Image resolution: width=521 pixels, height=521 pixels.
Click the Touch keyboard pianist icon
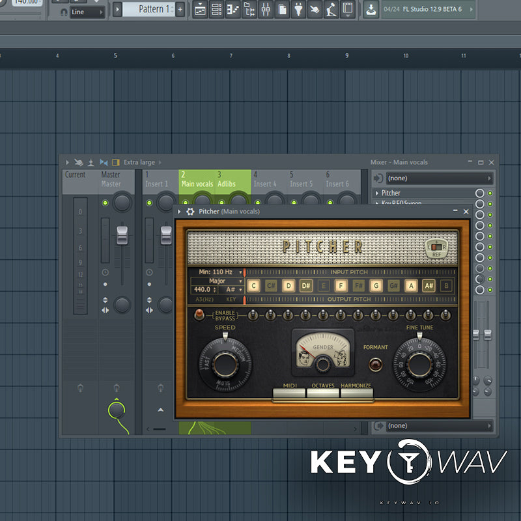point(331,9)
